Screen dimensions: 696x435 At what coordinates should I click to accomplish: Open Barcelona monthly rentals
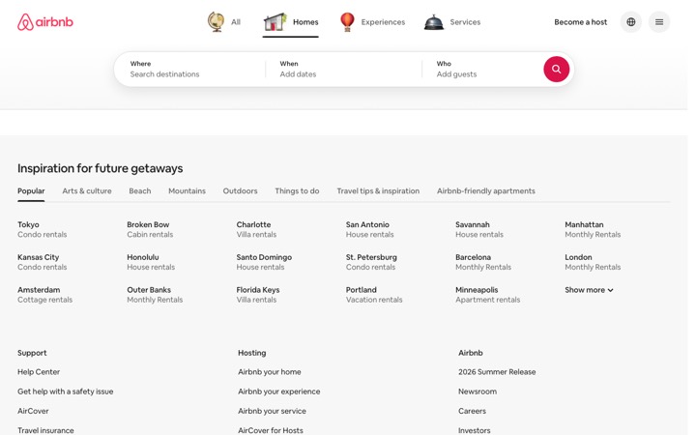[x=483, y=262]
